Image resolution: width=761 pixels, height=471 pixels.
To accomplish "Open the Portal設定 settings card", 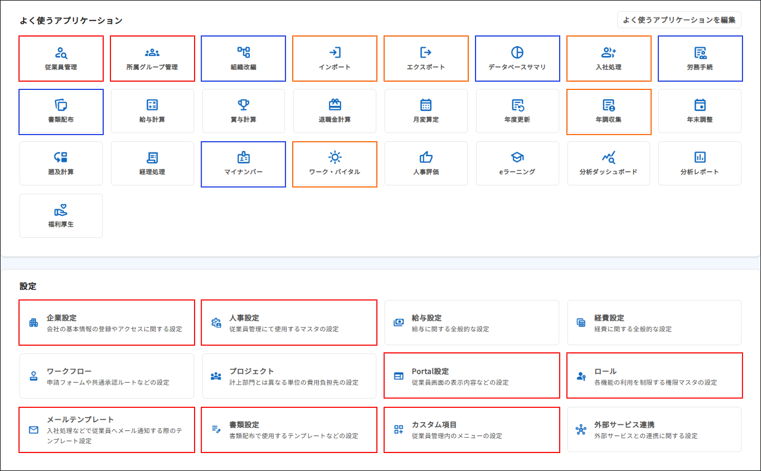I will coord(471,375).
